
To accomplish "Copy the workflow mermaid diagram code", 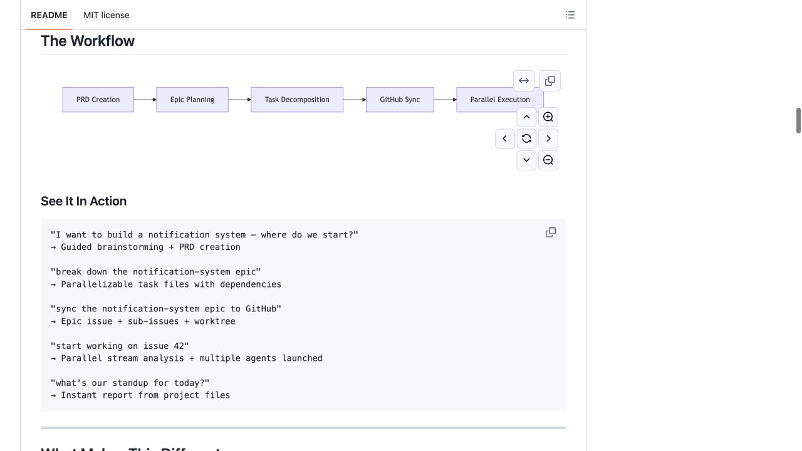I will (550, 81).
